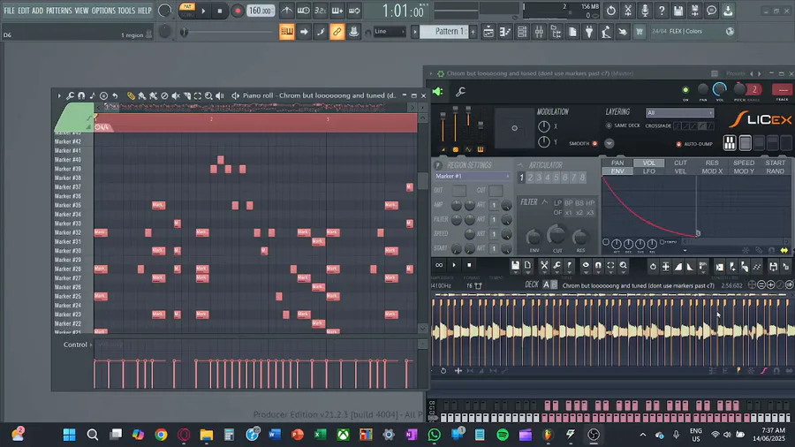
Task: Click the microphone one-click recording icon
Action: pos(645,11)
